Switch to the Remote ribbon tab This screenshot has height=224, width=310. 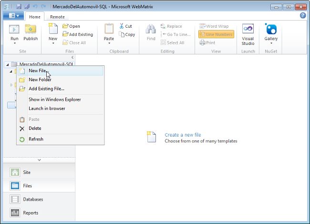[57, 17]
